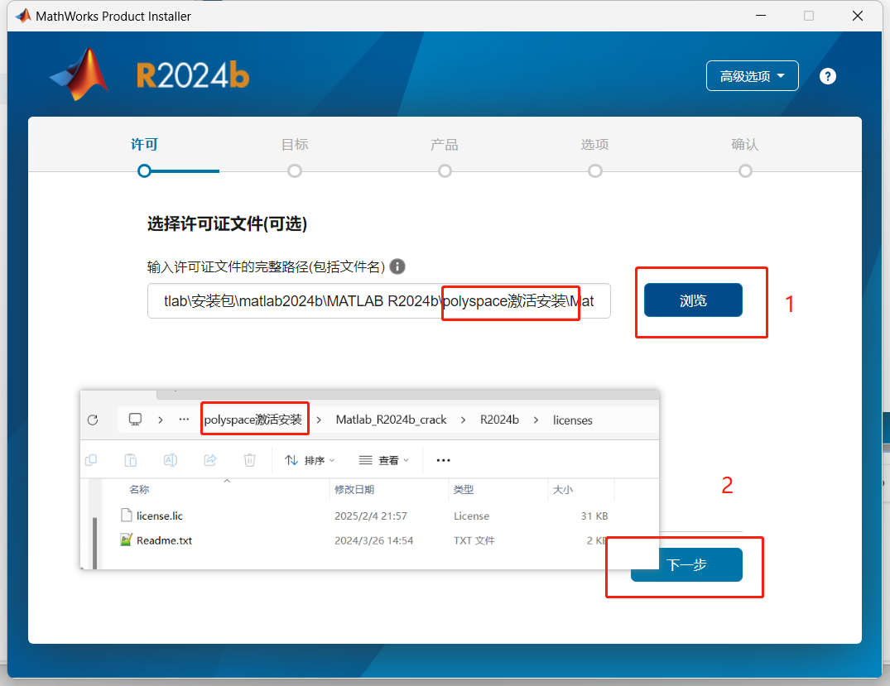This screenshot has height=686, width=890.
Task: Click licenses breadcrumb folder
Action: [573, 420]
